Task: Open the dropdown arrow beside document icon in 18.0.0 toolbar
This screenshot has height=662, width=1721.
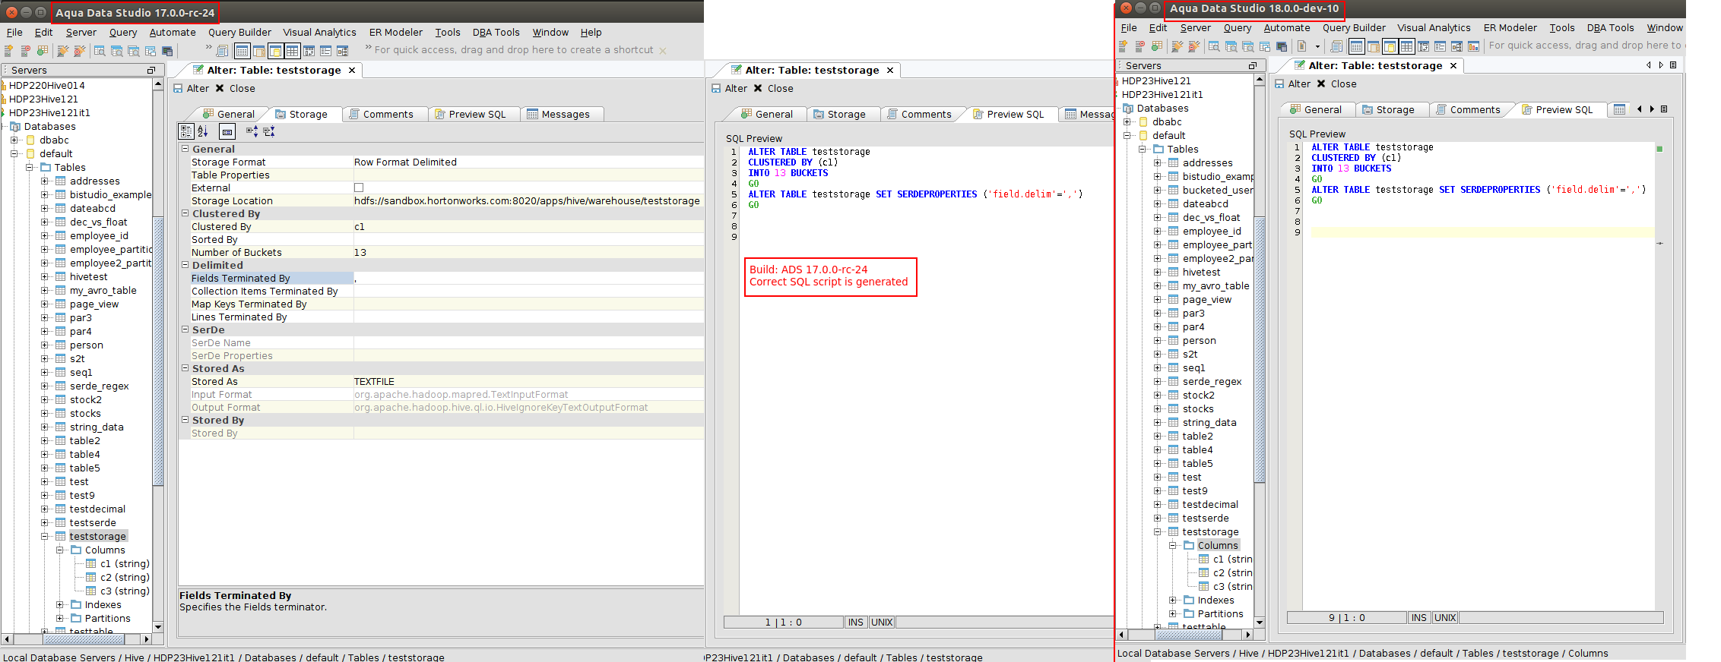Action: click(1318, 47)
